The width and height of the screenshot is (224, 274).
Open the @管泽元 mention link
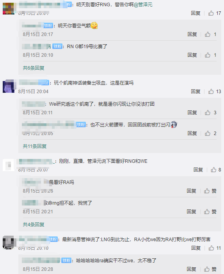(143, 5)
